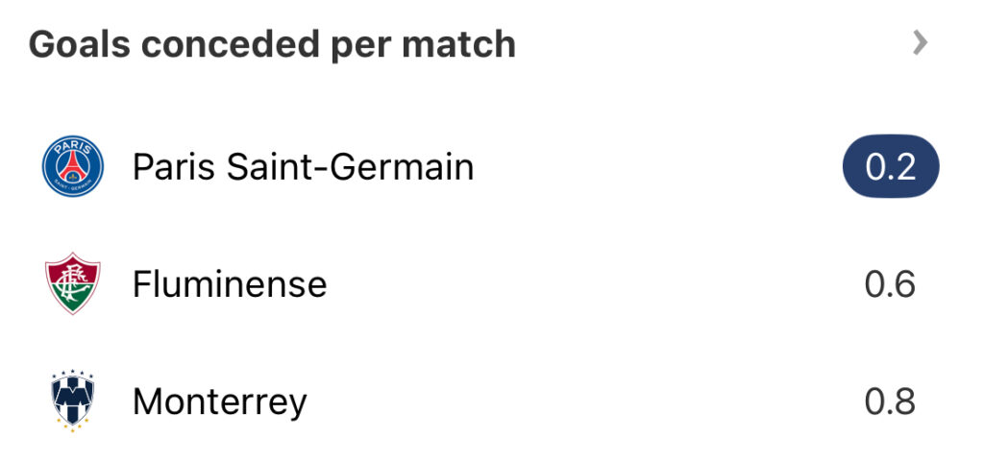Open the Goals conceded per match heading
This screenshot has height=463, width=984.
272,44
